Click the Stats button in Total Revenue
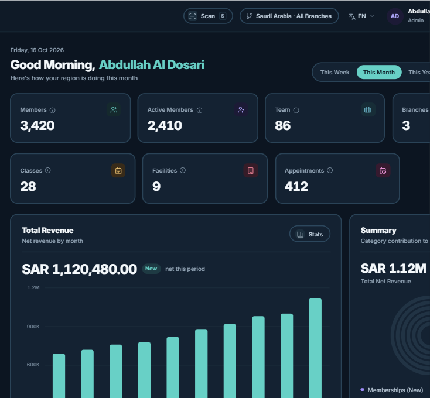Viewport: 430px width, 398px height. tap(309, 234)
